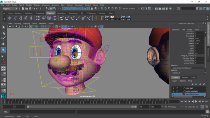Choose the Paint selection tool
Image resolution: width=210 pixels, height=118 pixels.
pos(4,38)
